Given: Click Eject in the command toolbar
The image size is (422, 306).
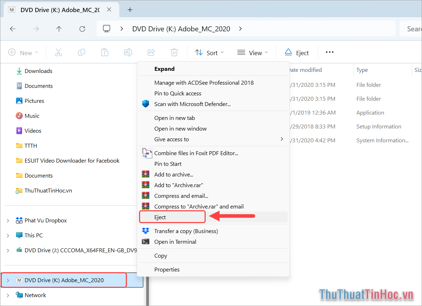Looking at the screenshot, I should point(297,53).
